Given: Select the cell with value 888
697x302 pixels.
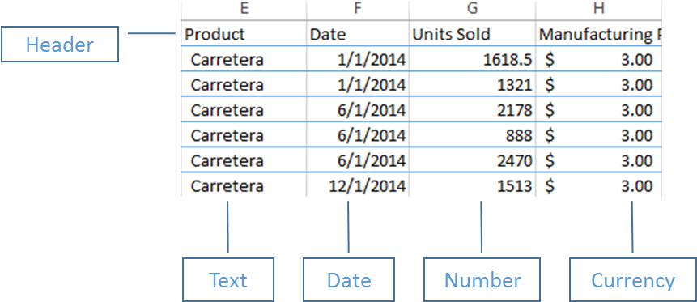Looking at the screenshot, I should (473, 134).
